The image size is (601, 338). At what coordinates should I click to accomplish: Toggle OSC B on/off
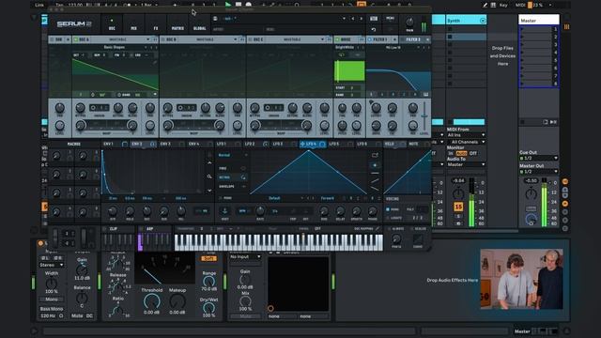point(162,39)
